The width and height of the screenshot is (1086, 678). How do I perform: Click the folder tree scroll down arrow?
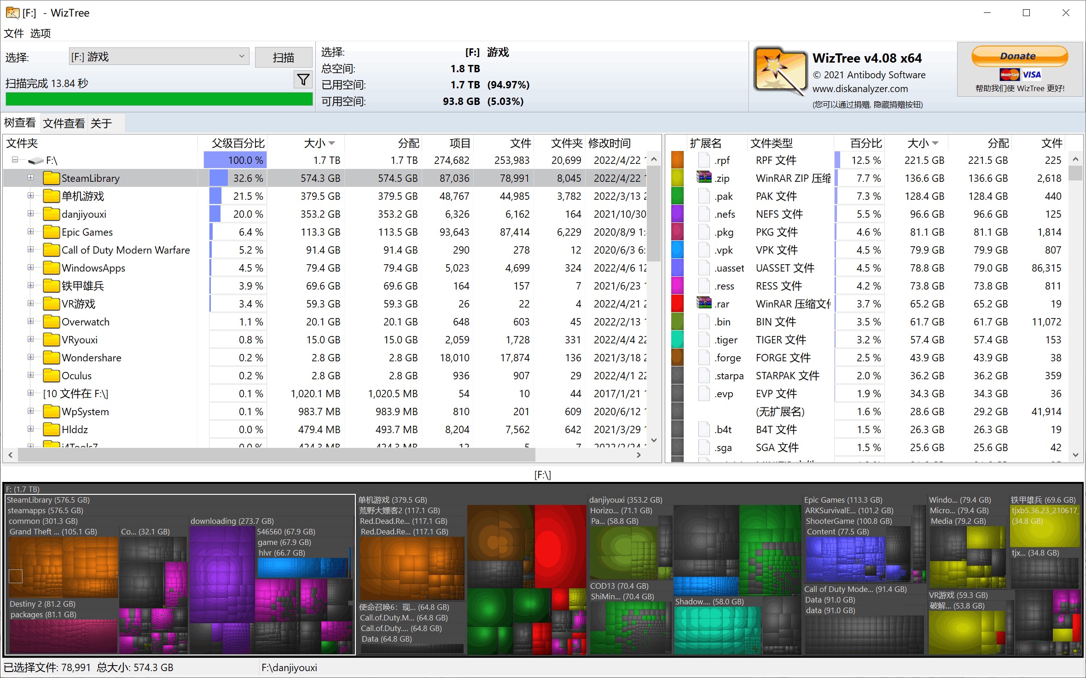(x=653, y=440)
